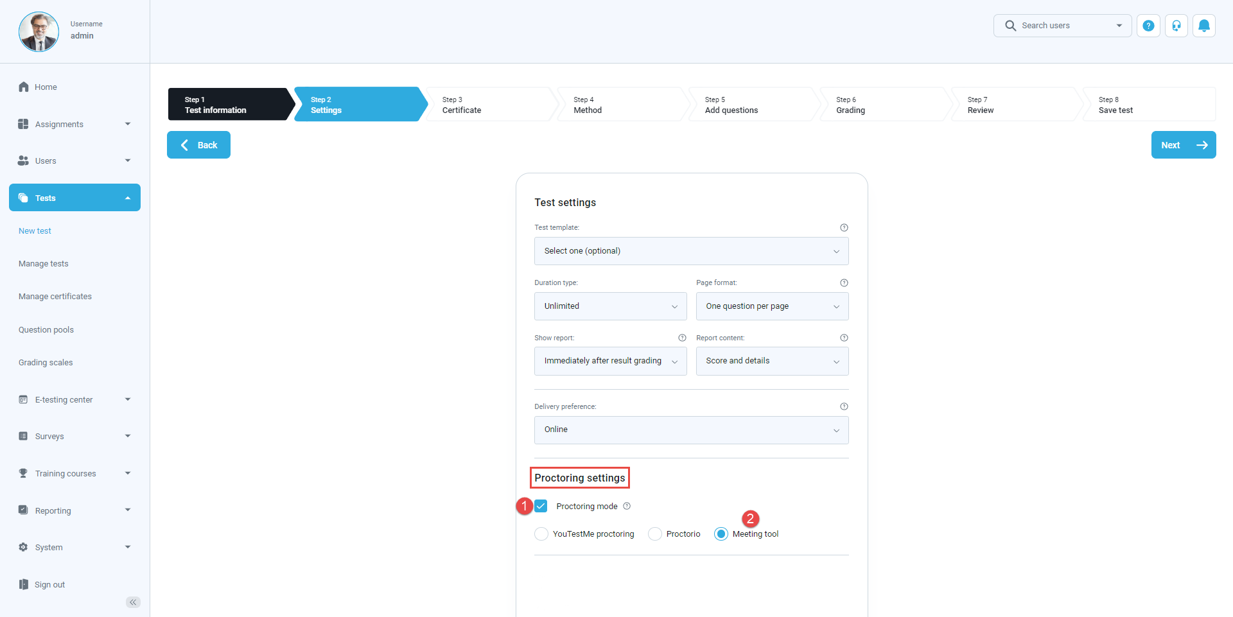Viewport: 1233px width, 617px height.
Task: Choose YouTestMe proctoring option
Action: [541, 534]
